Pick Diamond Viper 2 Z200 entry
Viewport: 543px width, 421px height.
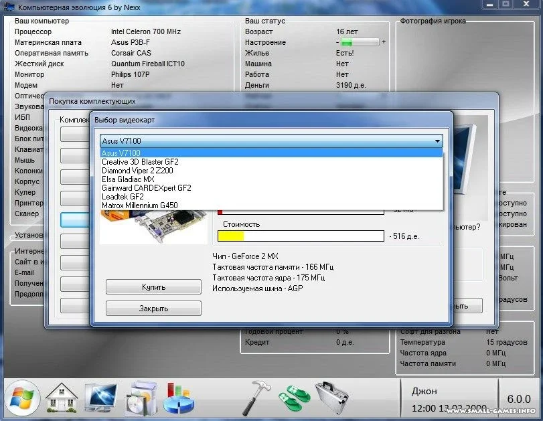click(x=137, y=171)
